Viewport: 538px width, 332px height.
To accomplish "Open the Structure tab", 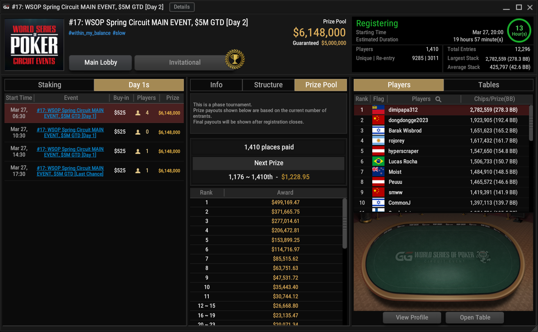I will click(268, 85).
